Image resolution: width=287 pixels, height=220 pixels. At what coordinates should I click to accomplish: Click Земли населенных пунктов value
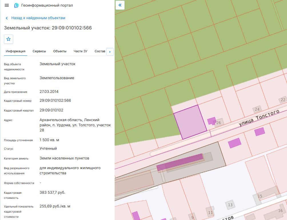coord(64,158)
